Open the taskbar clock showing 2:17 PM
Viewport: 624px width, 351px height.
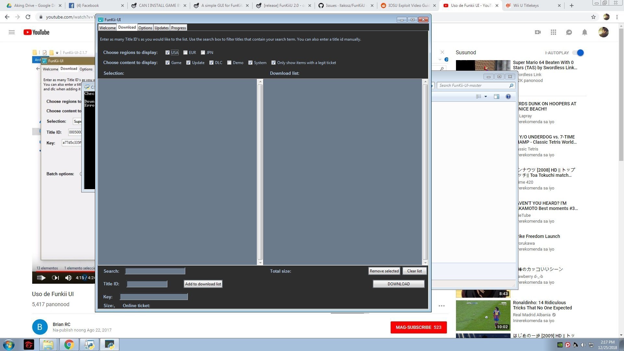click(607, 344)
